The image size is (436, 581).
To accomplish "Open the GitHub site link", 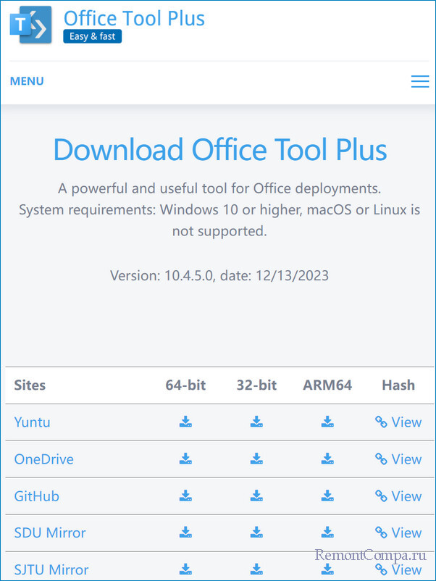I will (x=37, y=496).
